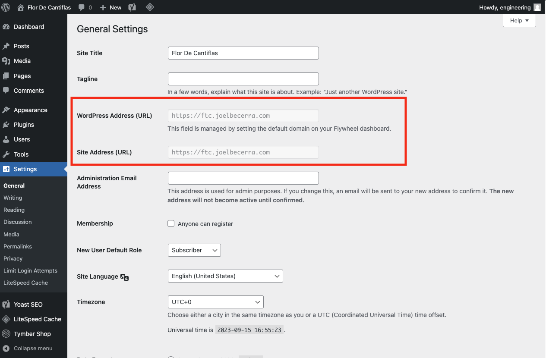Viewport: 546px width, 358px height.
Task: Expand the Timezone dropdown
Action: [215, 302]
